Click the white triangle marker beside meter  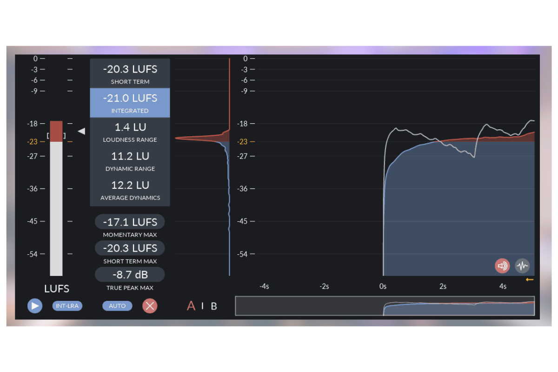coord(81,132)
